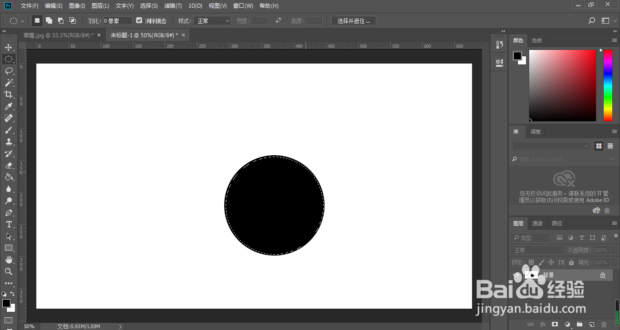The width and height of the screenshot is (620, 330).
Task: Switch to the 通道 channels tab
Action: 537,223
